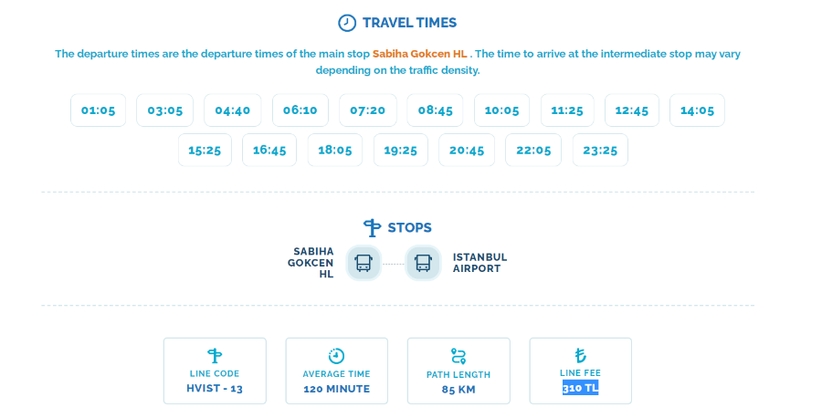The height and width of the screenshot is (418, 822).
Task: Click the orange Sabiha Gokcen HL link
Action: (419, 54)
